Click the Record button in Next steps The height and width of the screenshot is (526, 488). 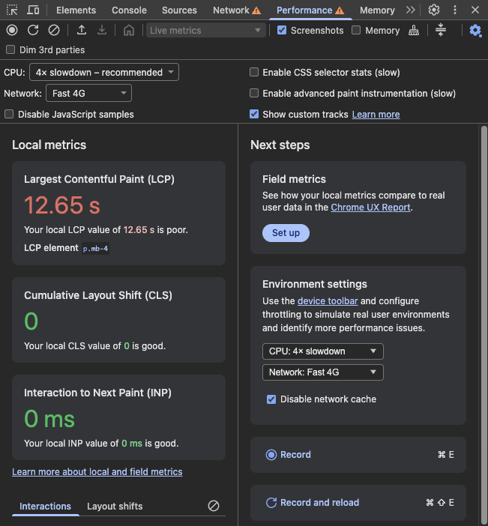(x=358, y=455)
